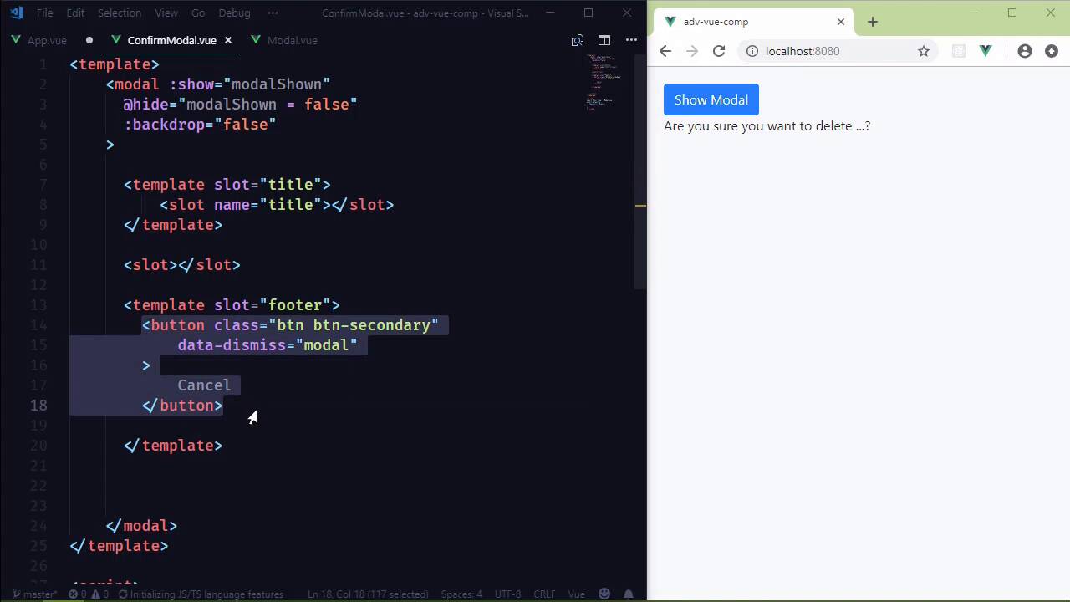The width and height of the screenshot is (1070, 602).
Task: Click the Ln 18, Col 18 status item
Action: point(368,594)
